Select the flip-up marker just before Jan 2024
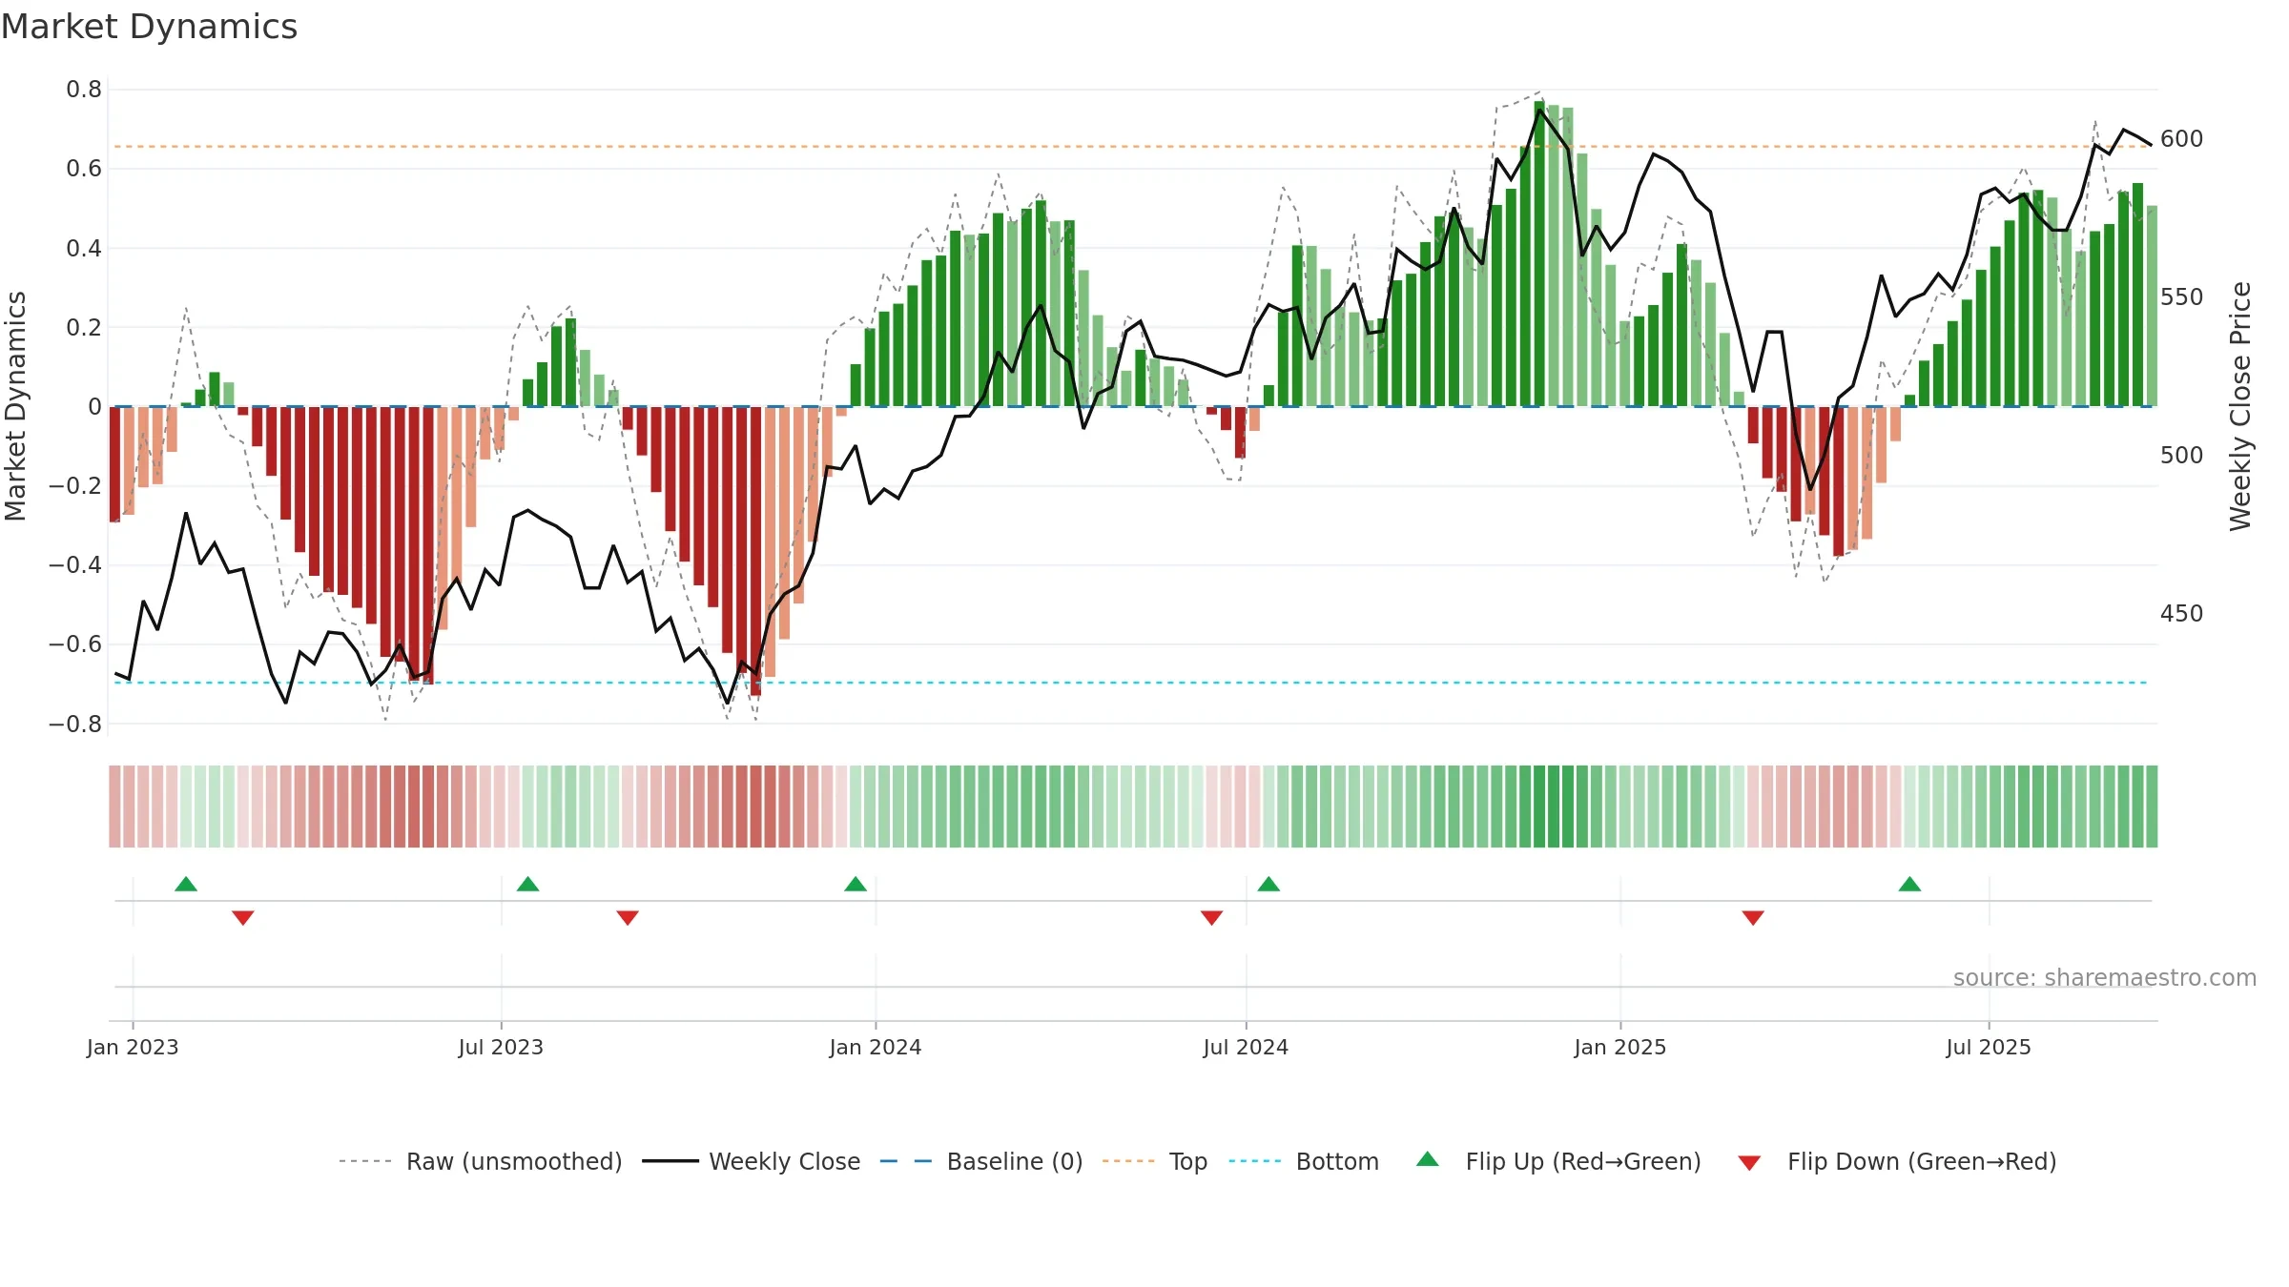 [x=856, y=884]
